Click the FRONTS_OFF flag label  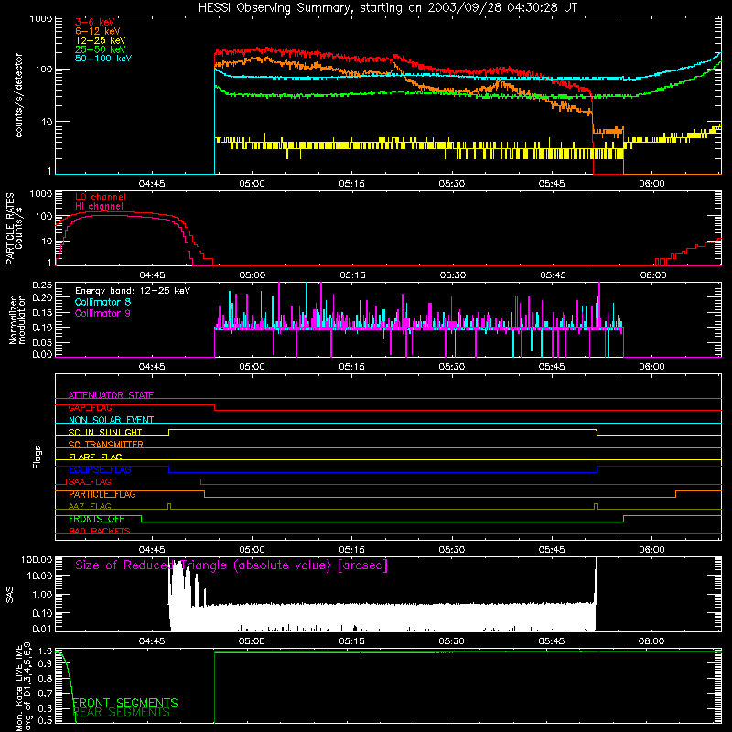pos(96,519)
